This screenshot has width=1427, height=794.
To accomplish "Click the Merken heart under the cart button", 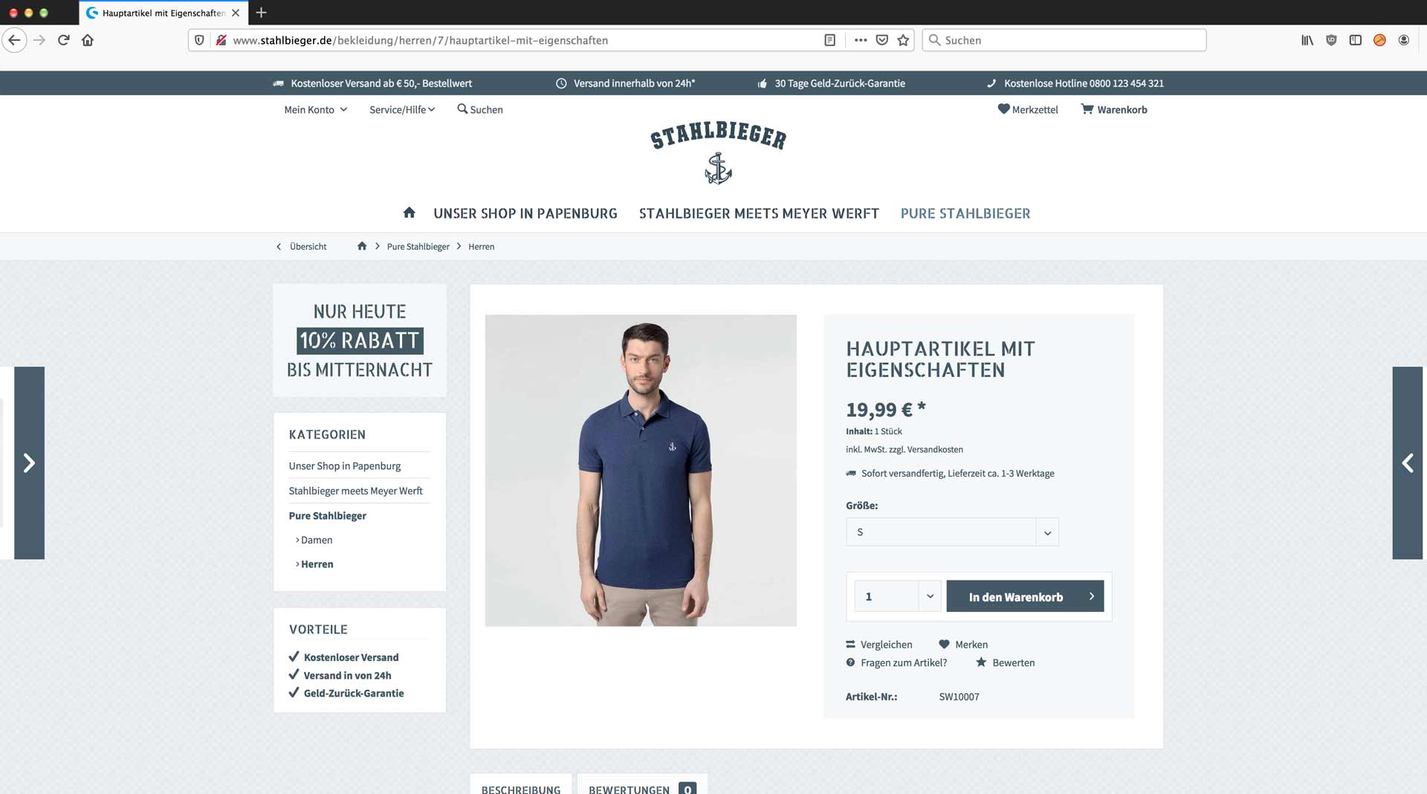I will [944, 644].
